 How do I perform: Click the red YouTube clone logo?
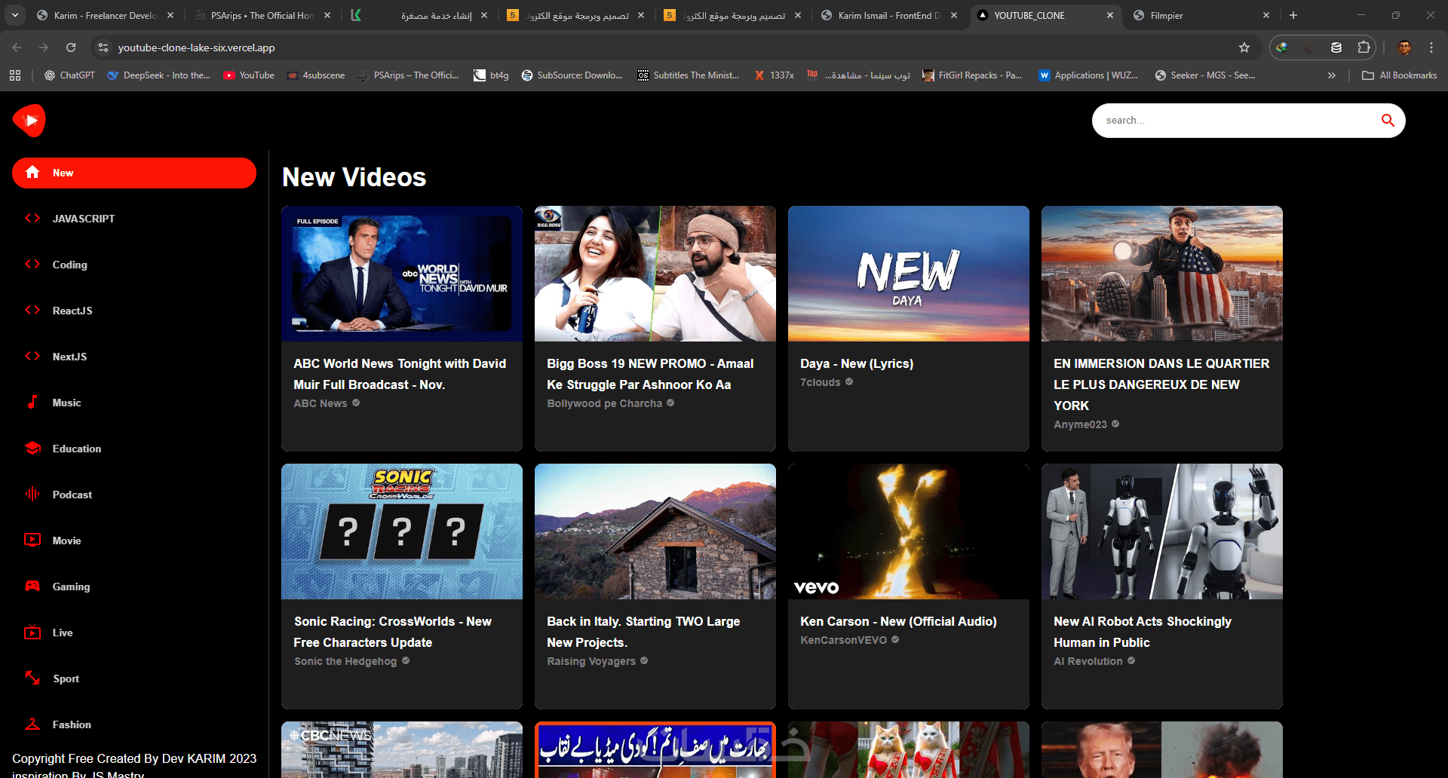(29, 121)
